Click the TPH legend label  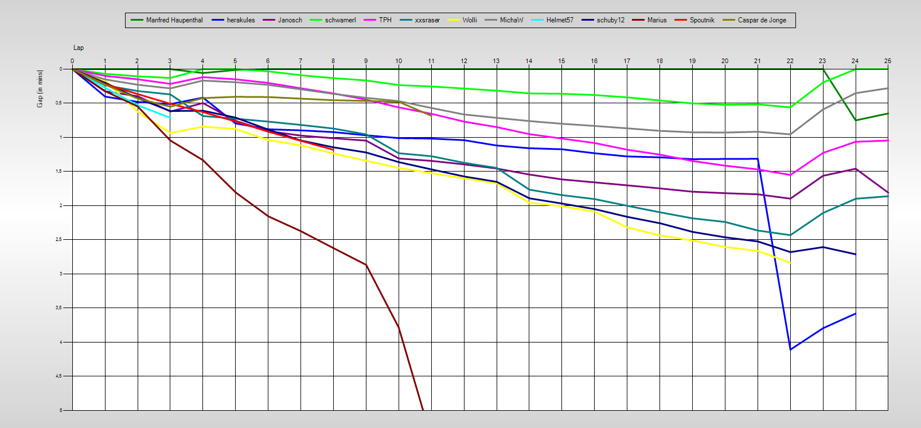point(385,20)
